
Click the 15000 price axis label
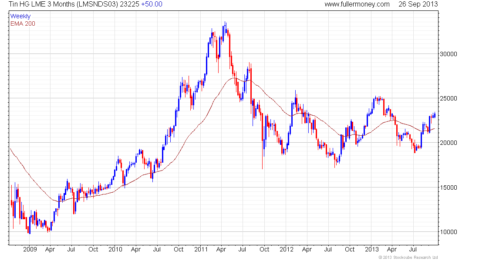pyautogui.click(x=449, y=187)
